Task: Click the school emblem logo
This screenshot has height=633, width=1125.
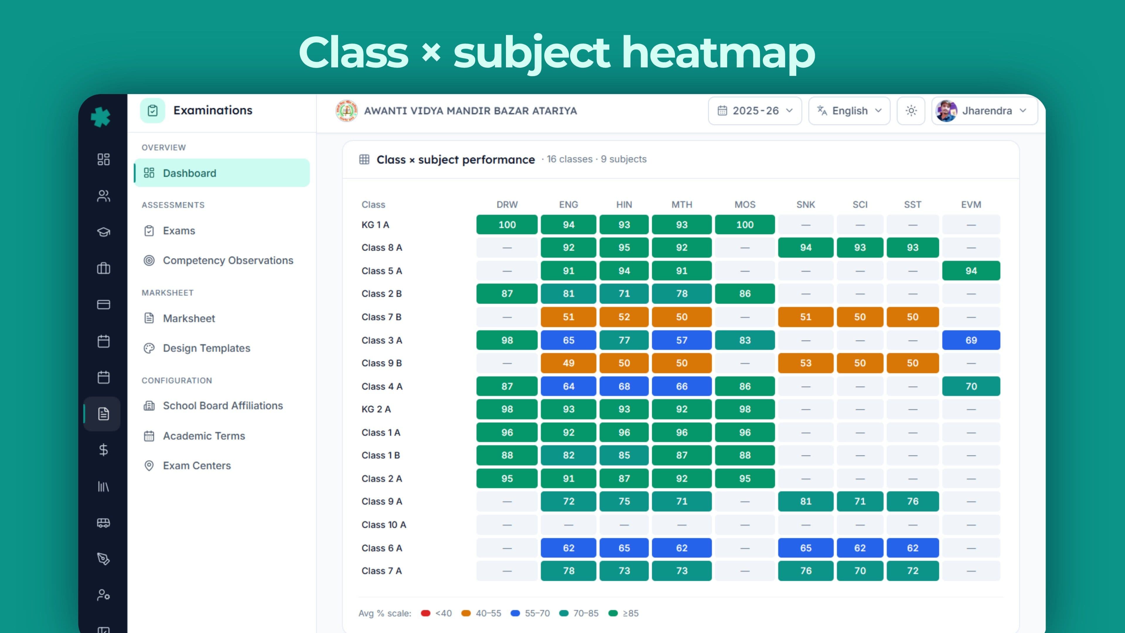Action: (x=347, y=110)
